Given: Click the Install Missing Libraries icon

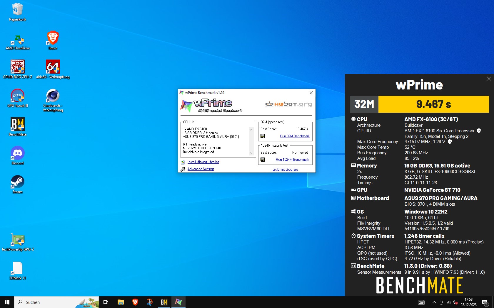Looking at the screenshot, I should click(183, 162).
